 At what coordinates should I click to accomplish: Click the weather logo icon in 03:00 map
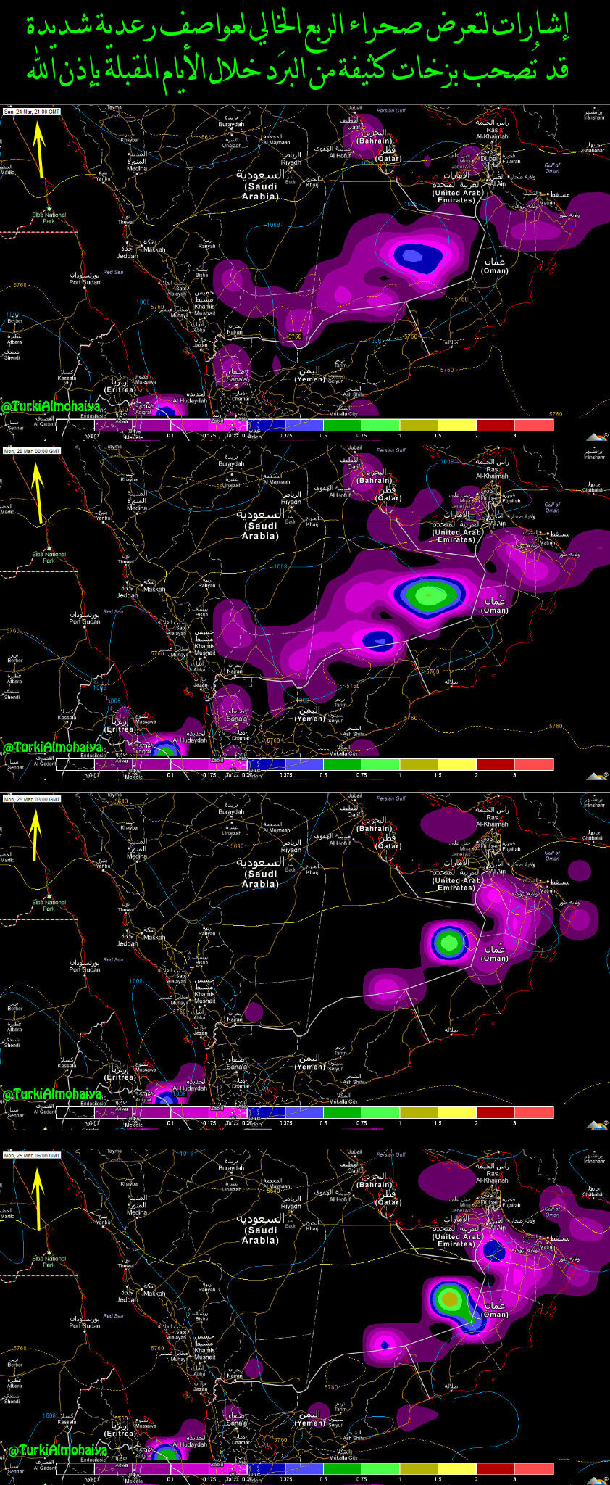597,1125
